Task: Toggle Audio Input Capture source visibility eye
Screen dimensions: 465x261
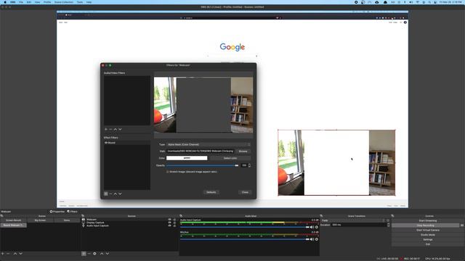Action: point(169,225)
